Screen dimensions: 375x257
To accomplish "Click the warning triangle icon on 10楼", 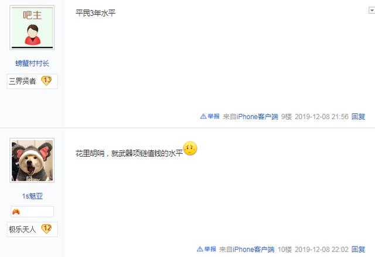I will point(200,249).
